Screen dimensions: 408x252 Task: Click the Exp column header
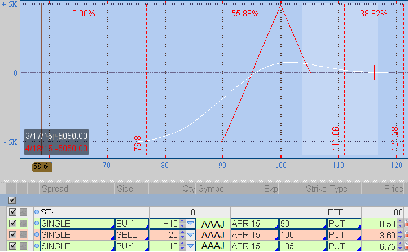255,188
